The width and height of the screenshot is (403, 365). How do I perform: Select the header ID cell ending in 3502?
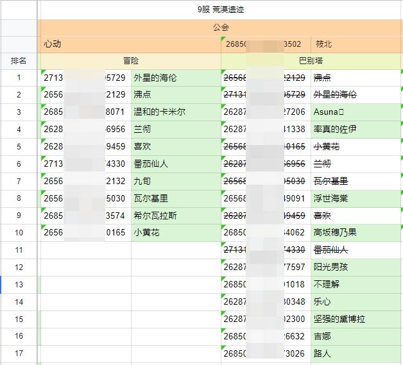click(x=266, y=44)
